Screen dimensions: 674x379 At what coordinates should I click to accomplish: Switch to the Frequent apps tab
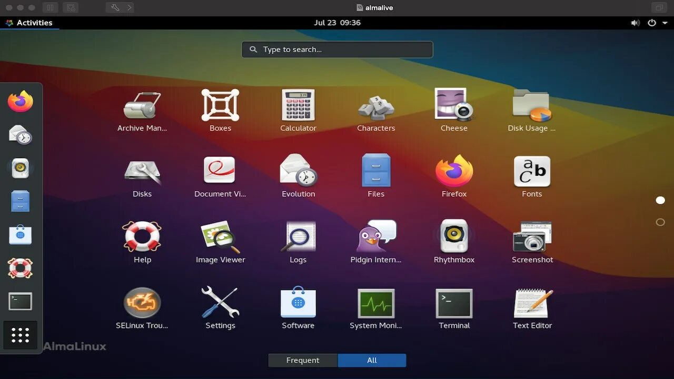tap(303, 360)
